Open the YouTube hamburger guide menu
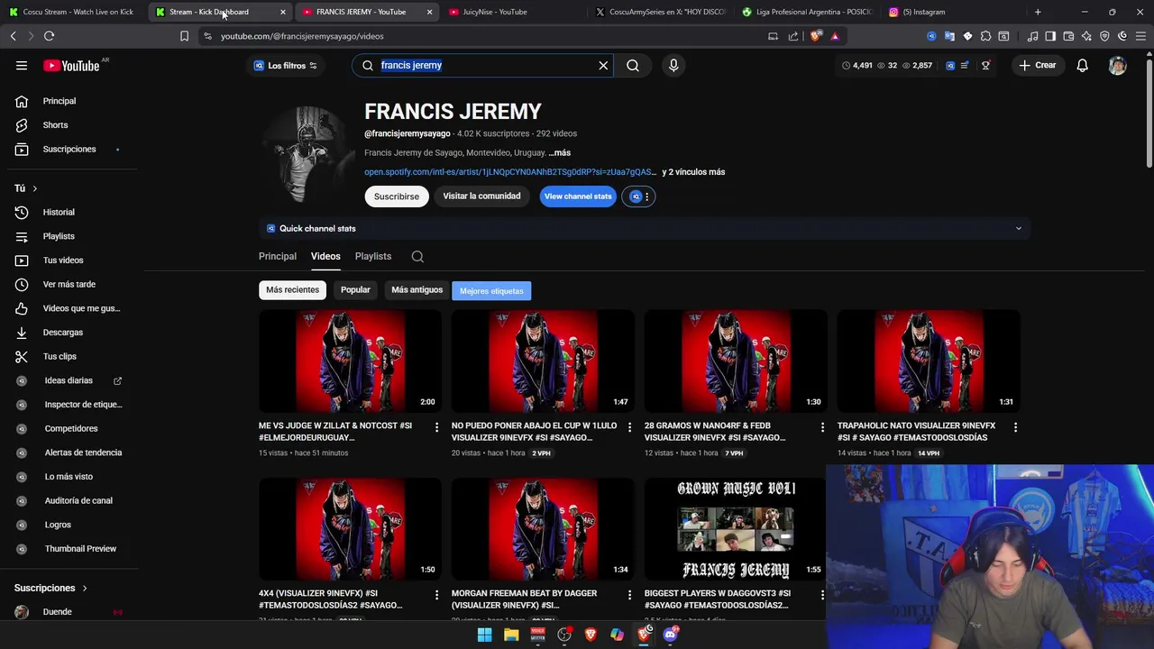 [22, 65]
